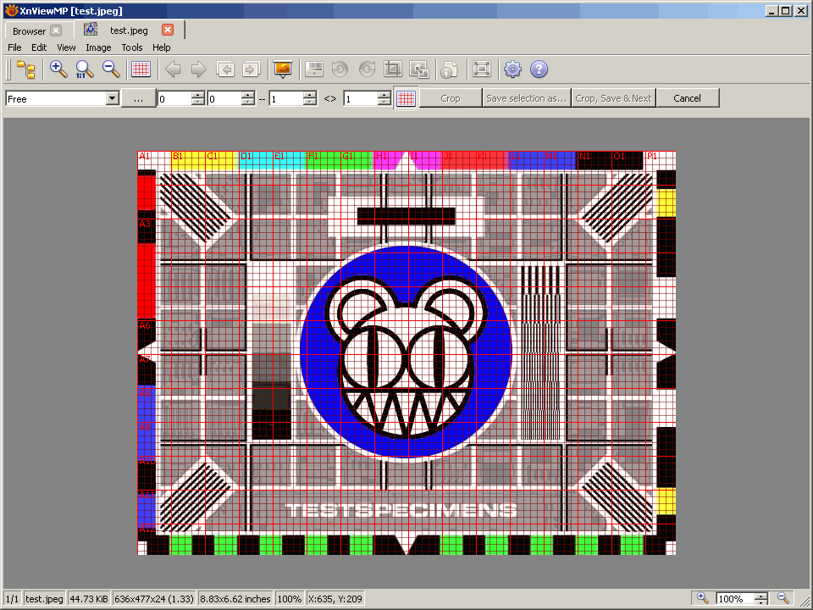The width and height of the screenshot is (813, 610).
Task: Open the Edit menu
Action: (x=39, y=47)
